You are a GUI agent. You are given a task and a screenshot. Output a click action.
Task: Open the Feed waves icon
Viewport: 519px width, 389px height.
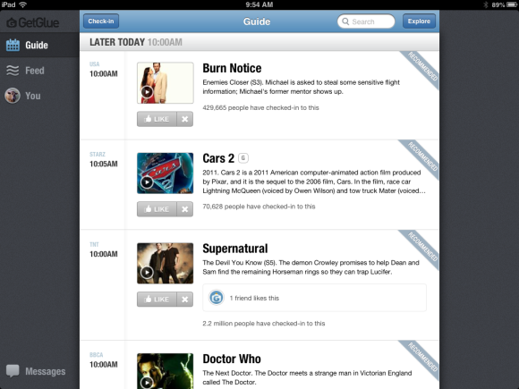click(13, 70)
